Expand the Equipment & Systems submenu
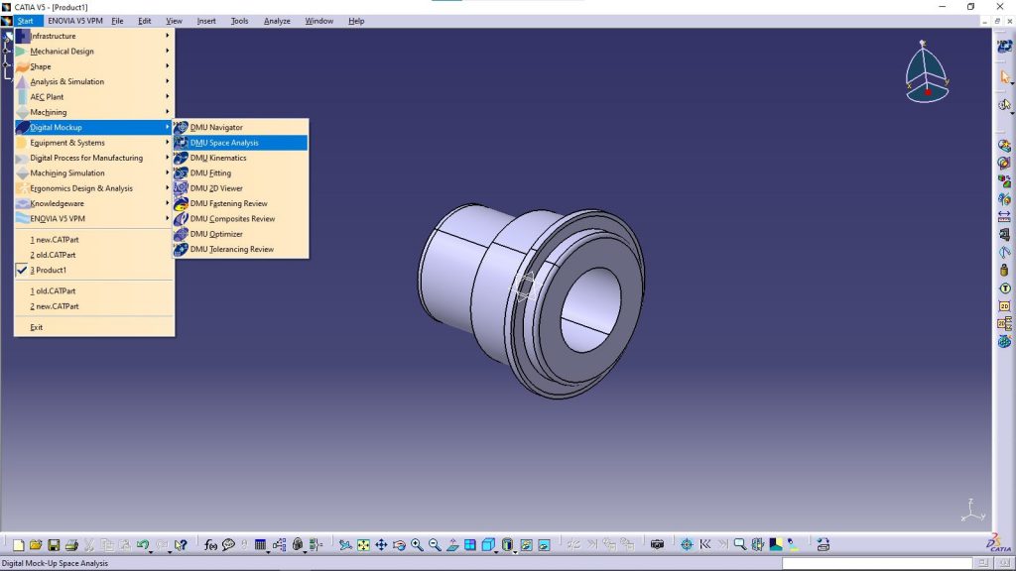Image resolution: width=1016 pixels, height=571 pixels. click(94, 143)
